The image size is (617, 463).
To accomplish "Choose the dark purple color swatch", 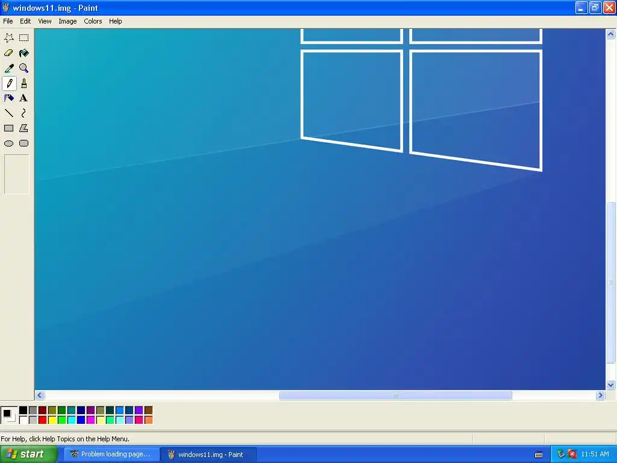I will (90, 411).
